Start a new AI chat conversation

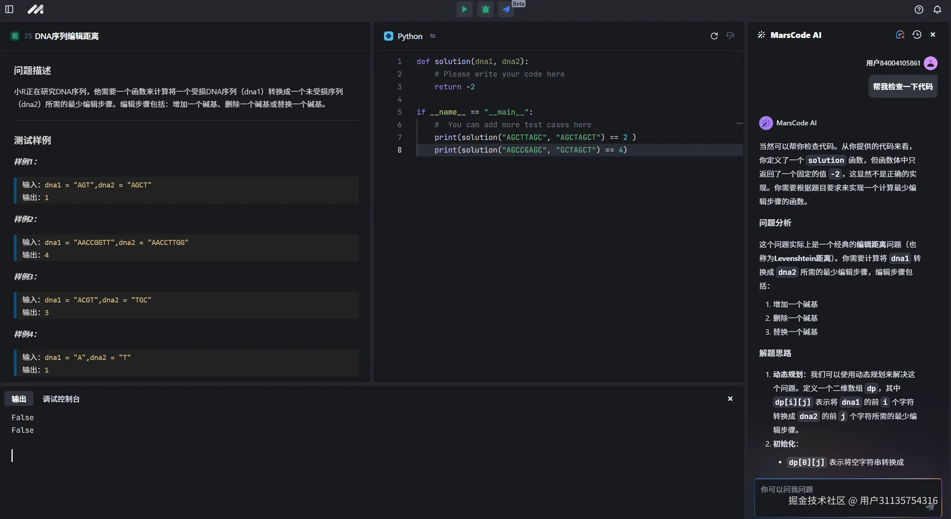pos(900,35)
